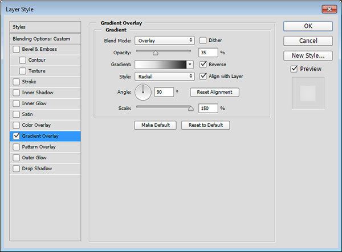This screenshot has width=342, height=252.
Task: Open the Style dropdown set to Radial
Action: [x=164, y=76]
